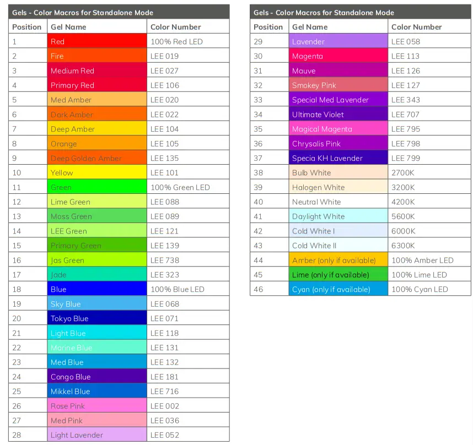This screenshot has height=445, width=473.
Task: Select the Smokey Pink gel swatch
Action: pos(338,85)
